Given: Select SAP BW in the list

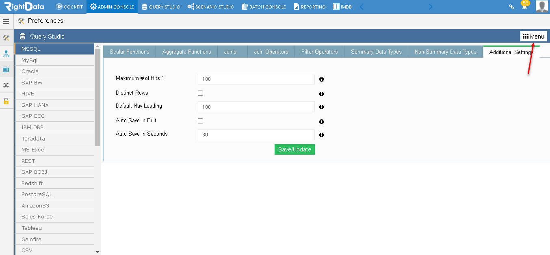Looking at the screenshot, I should 54,82.
